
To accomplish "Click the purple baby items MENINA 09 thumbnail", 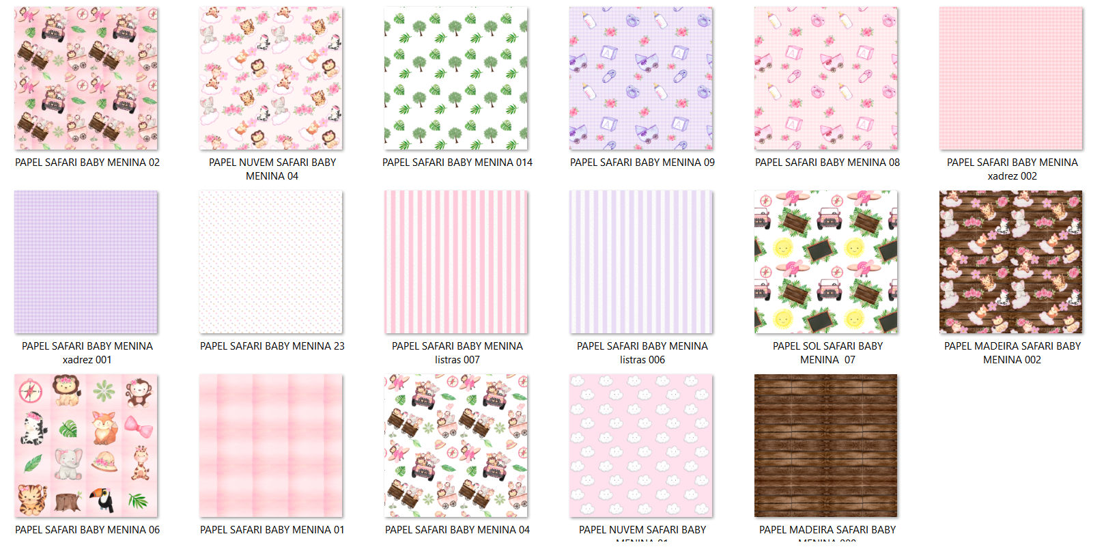I will (x=641, y=79).
